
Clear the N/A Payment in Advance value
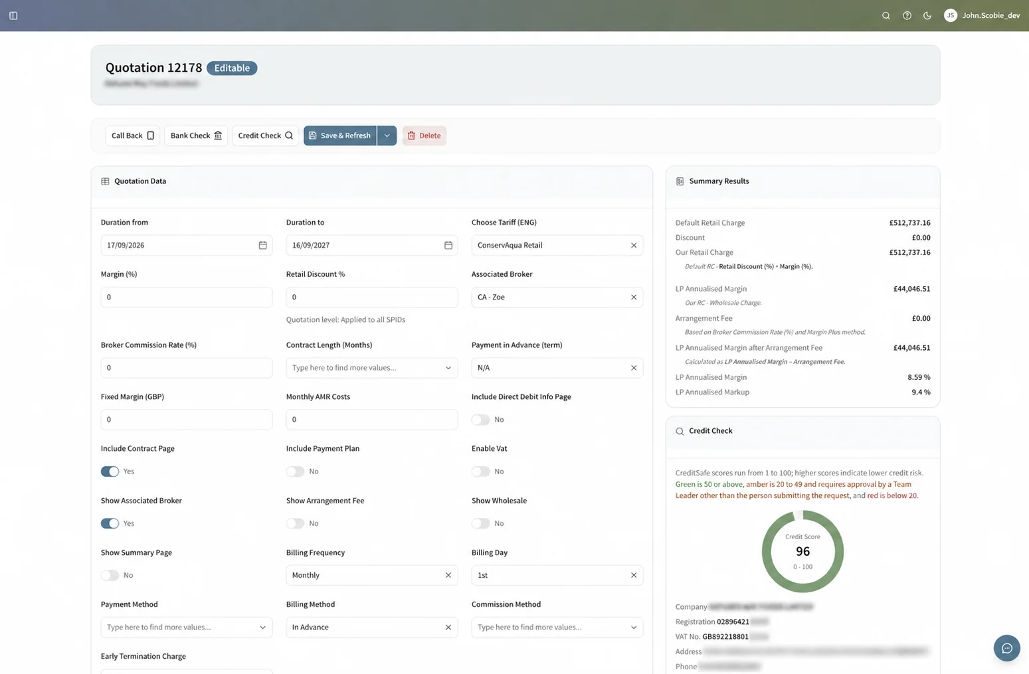[634, 368]
